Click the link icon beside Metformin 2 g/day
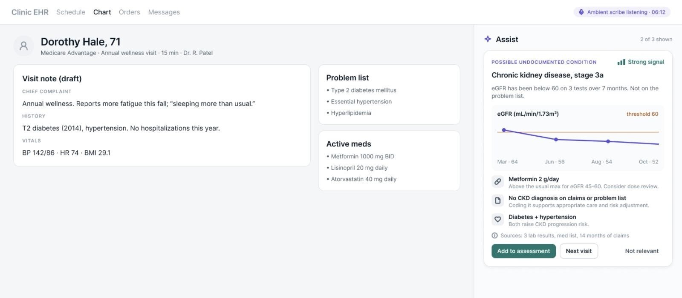The width and height of the screenshot is (682, 298). point(497,182)
